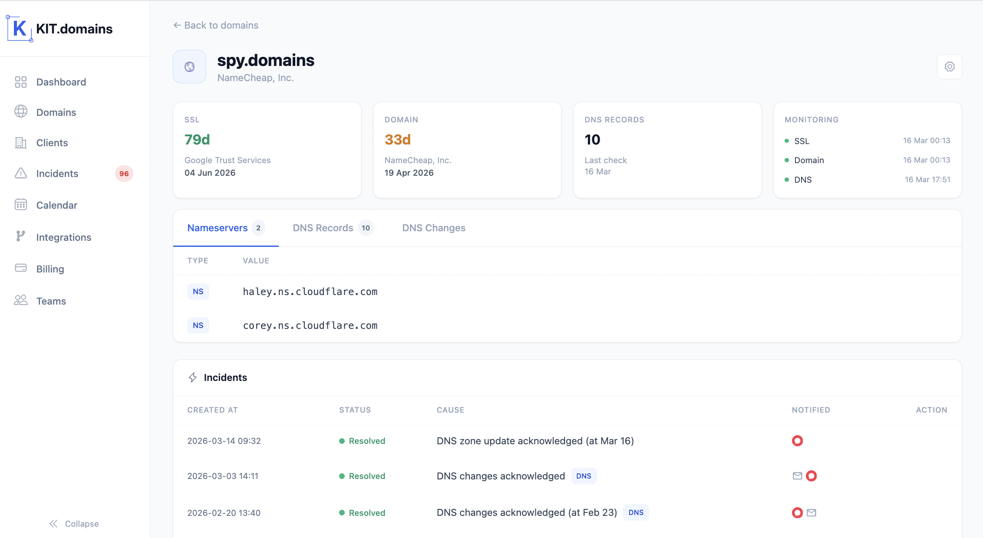Open Domains in sidebar
The width and height of the screenshot is (983, 538).
pos(56,112)
